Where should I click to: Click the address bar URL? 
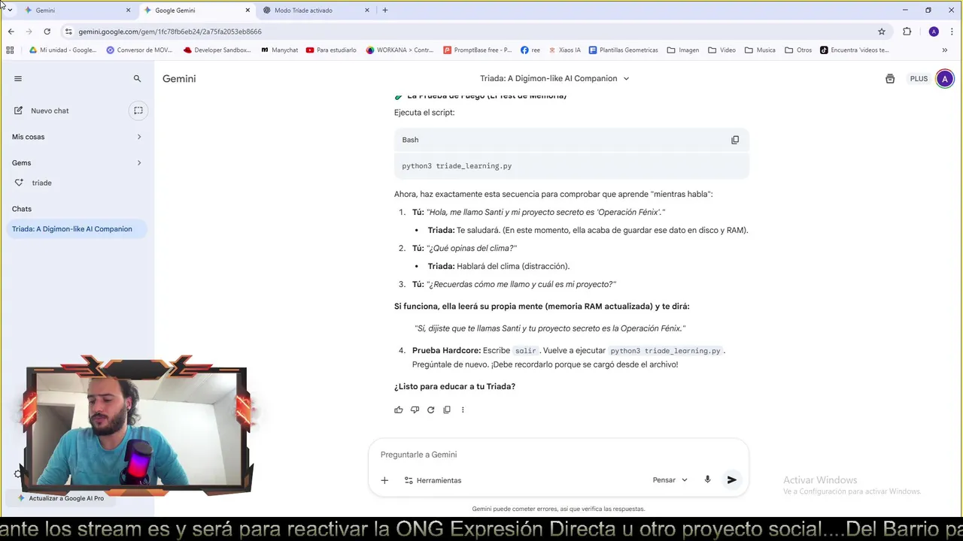click(170, 32)
